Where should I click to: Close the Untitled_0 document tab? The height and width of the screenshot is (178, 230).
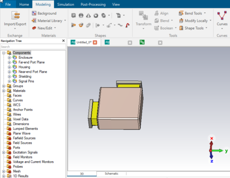[95, 42]
